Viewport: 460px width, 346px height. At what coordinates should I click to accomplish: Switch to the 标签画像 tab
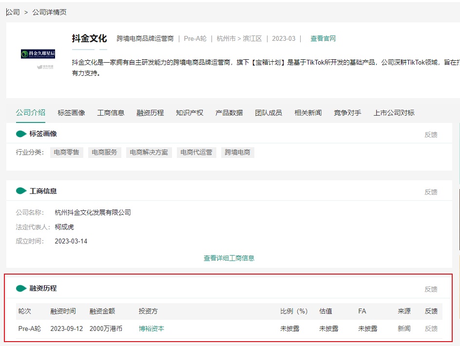(x=71, y=113)
